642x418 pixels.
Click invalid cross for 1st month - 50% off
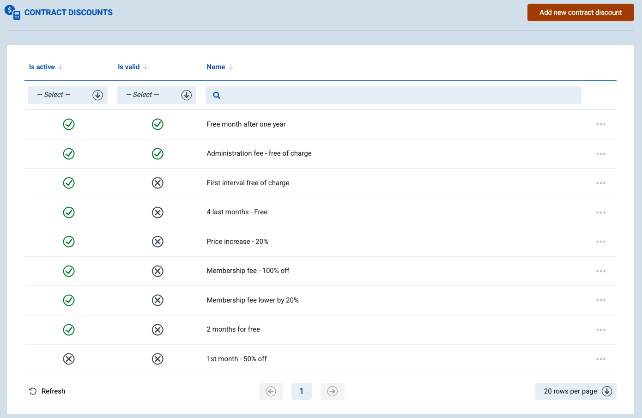(157, 359)
